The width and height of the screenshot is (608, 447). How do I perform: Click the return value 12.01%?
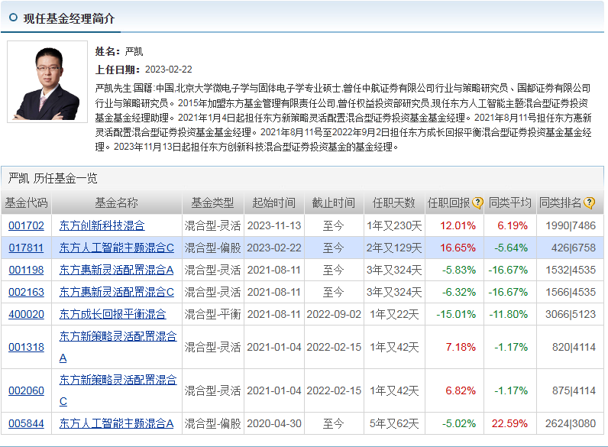[458, 225]
